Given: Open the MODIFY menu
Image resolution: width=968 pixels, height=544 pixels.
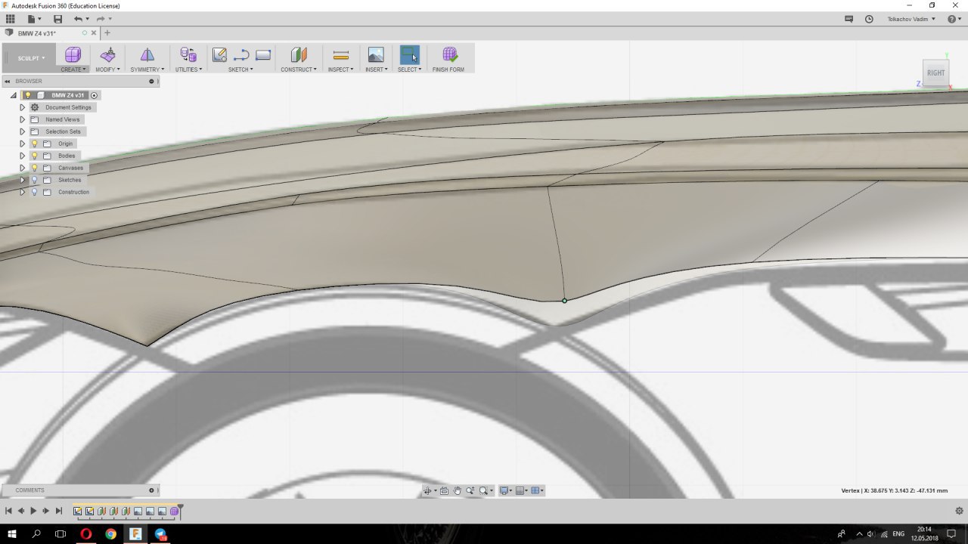Looking at the screenshot, I should pyautogui.click(x=107, y=70).
